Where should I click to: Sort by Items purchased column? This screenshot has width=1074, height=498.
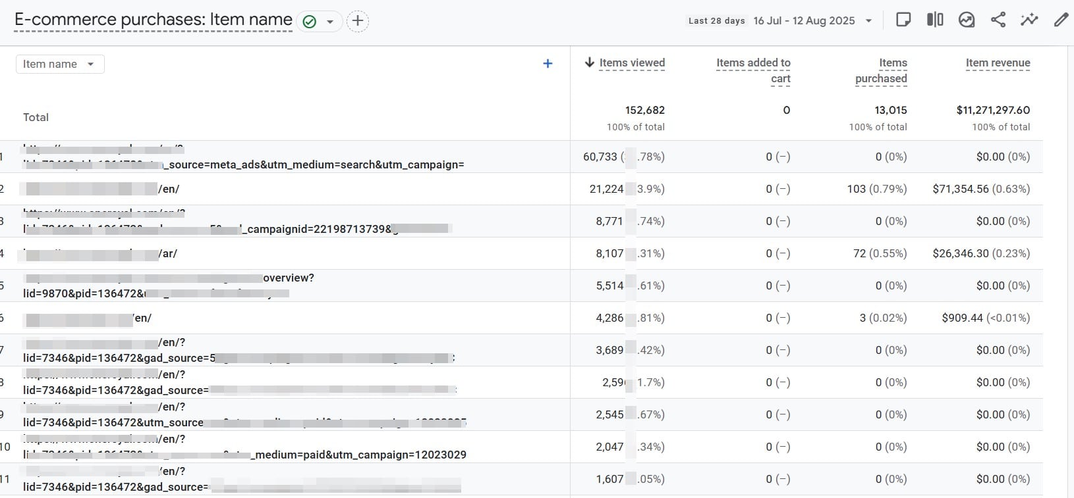pos(881,70)
